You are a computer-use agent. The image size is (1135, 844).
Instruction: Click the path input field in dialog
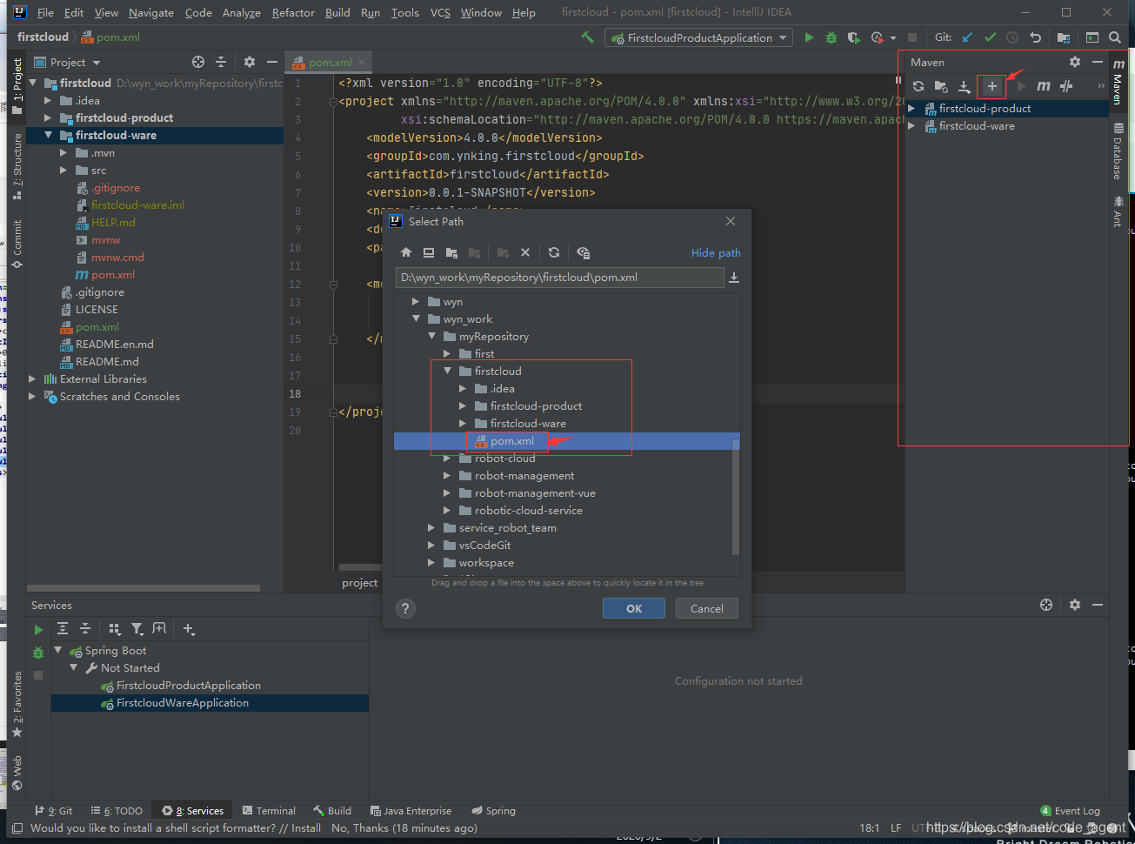pyautogui.click(x=559, y=278)
